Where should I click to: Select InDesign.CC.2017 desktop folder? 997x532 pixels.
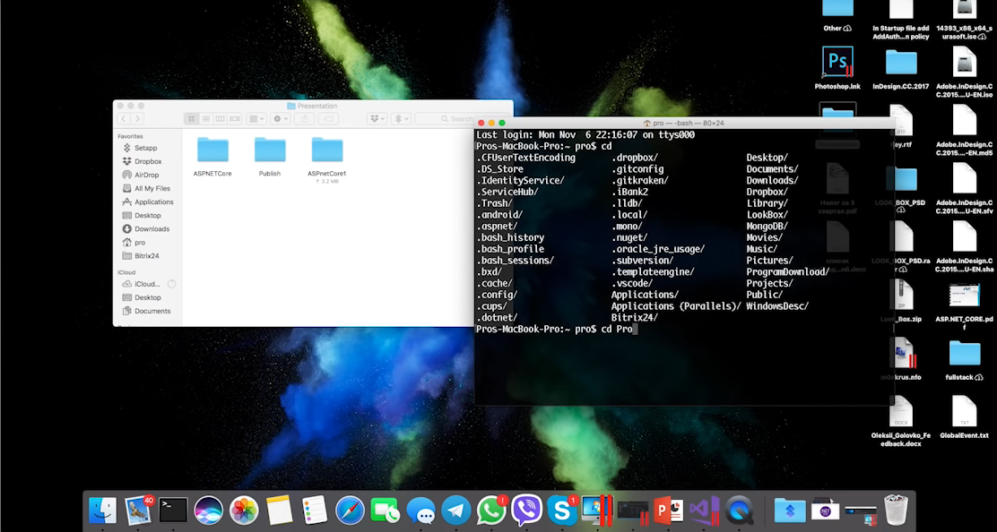pos(901,69)
